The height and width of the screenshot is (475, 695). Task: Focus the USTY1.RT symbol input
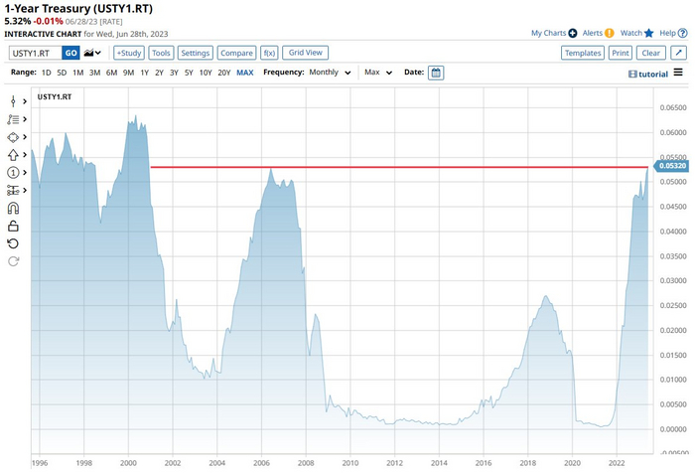[x=36, y=53]
